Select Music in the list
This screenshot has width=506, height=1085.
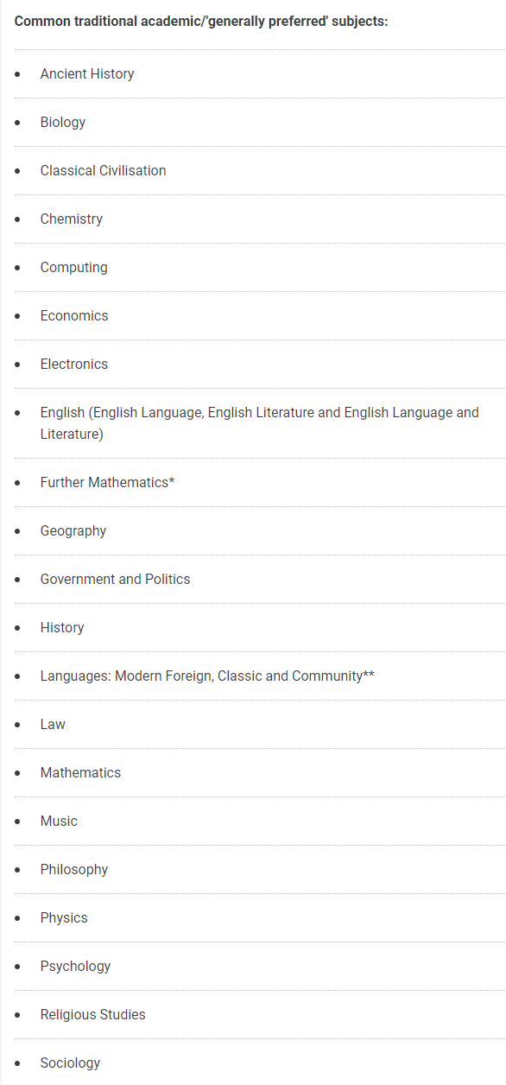[59, 821]
